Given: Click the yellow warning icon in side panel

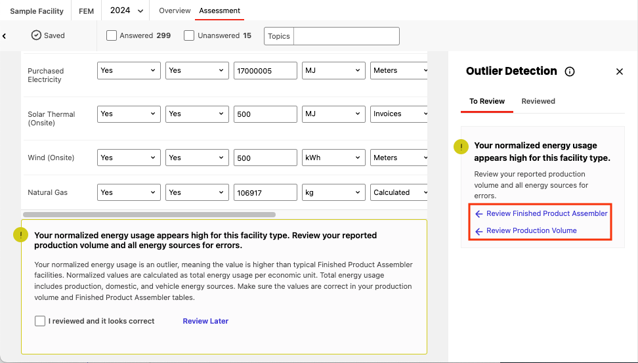Looking at the screenshot, I should pos(461,147).
